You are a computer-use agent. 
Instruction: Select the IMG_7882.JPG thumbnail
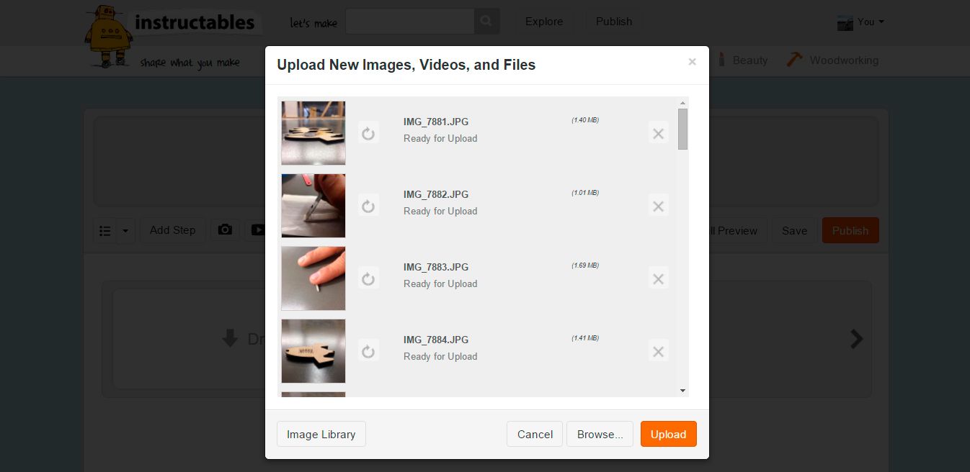point(313,206)
